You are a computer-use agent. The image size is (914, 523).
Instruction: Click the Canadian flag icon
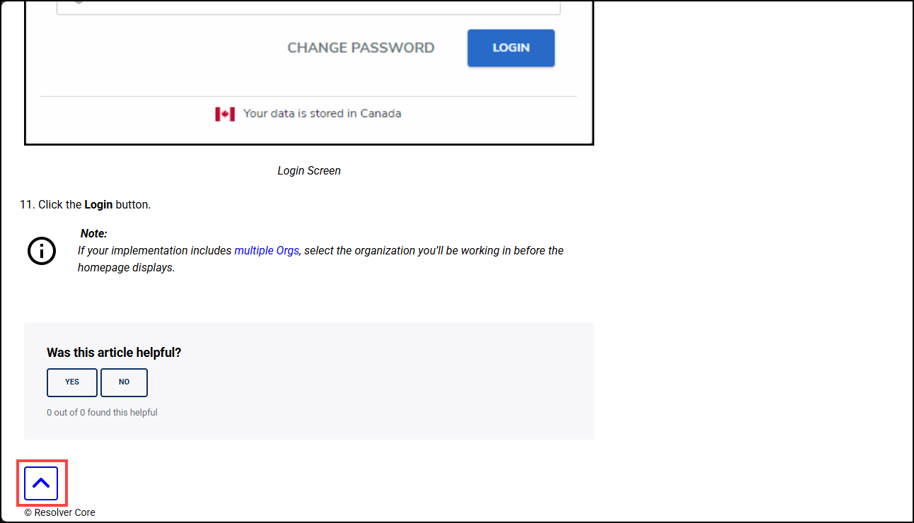(x=225, y=114)
